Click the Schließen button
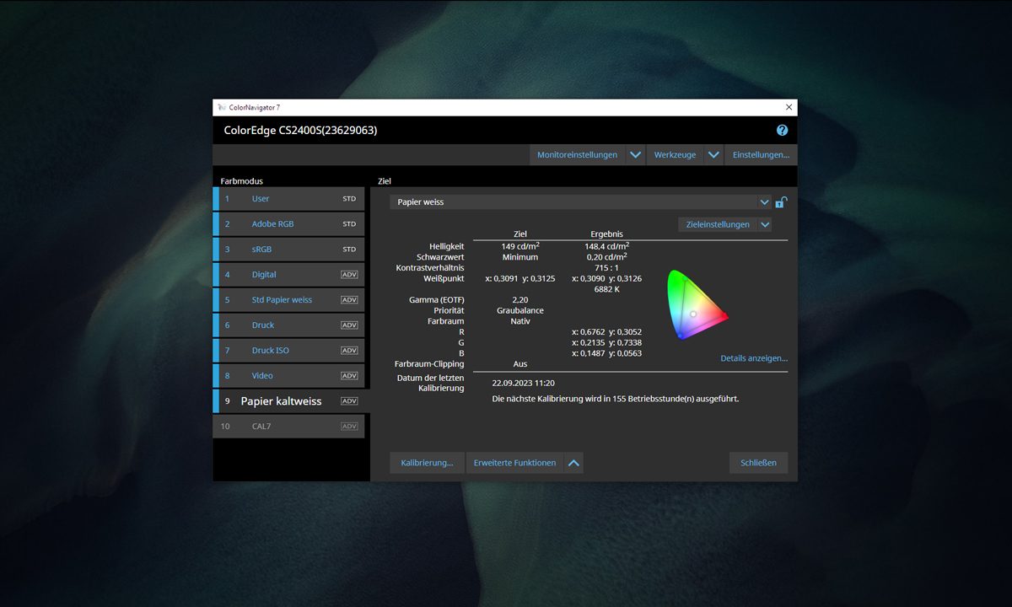 pos(758,463)
